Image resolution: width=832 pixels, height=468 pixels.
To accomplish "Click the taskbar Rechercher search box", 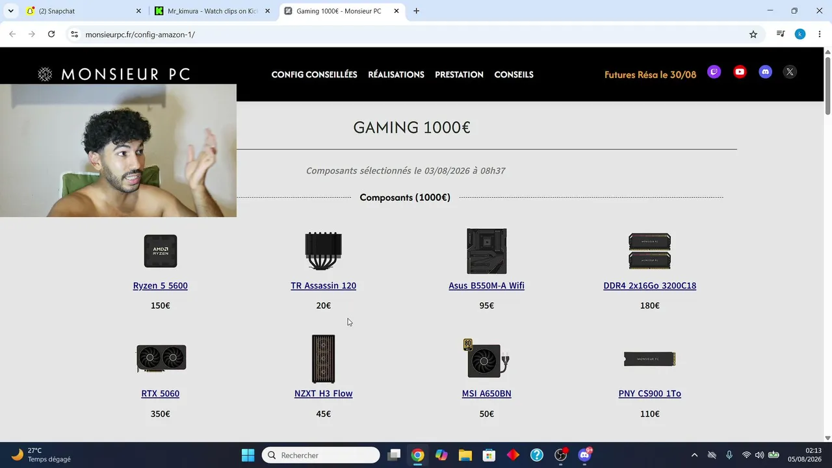I will click(320, 455).
